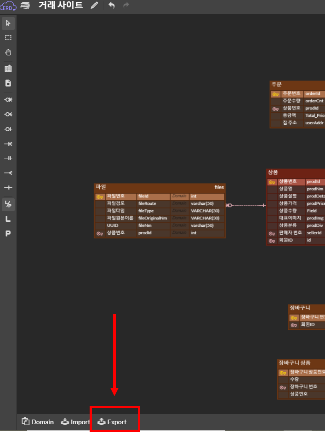Select the 상품가격 row
325x432 pixels.
(x=296, y=204)
